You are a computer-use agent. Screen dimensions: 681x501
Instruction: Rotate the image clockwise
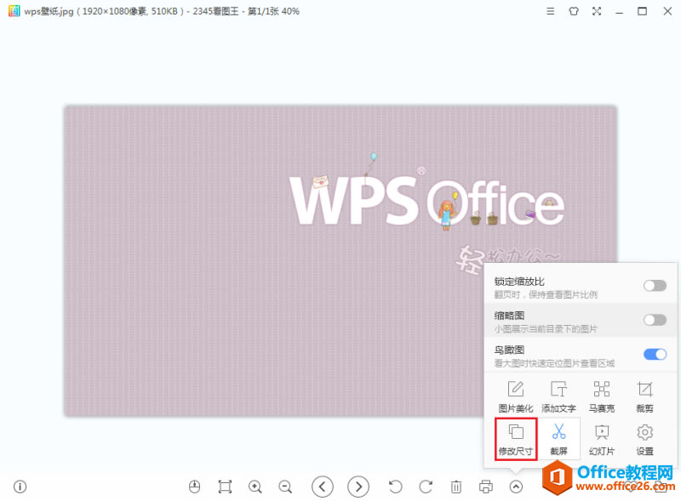click(426, 487)
